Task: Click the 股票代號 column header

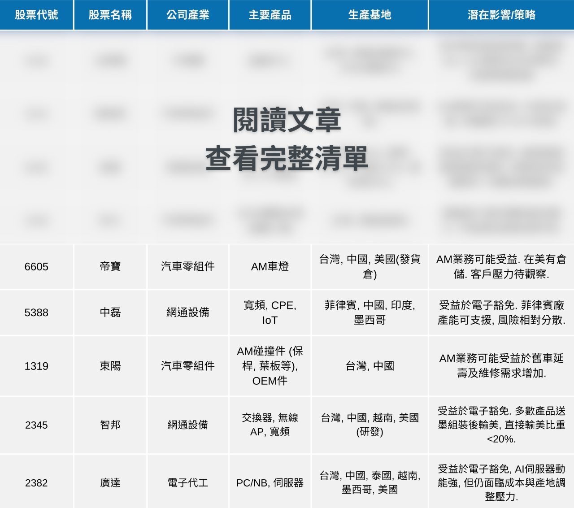Action: (36, 15)
